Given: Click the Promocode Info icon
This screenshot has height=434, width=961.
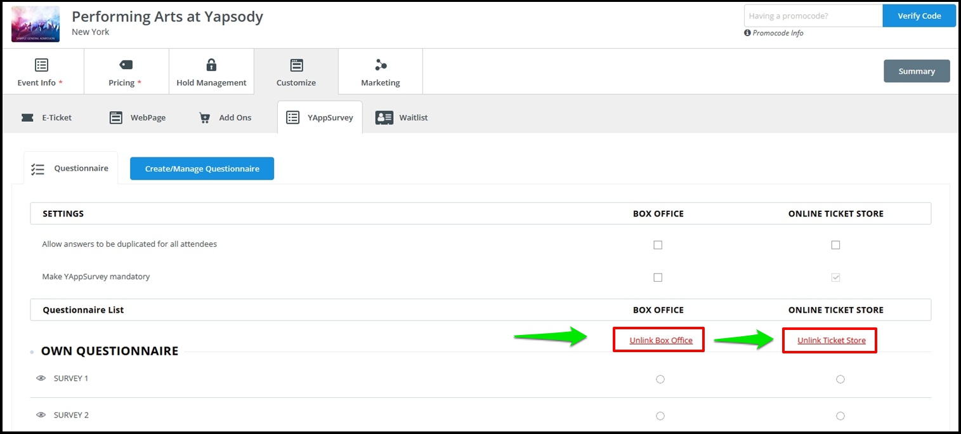Looking at the screenshot, I should click(x=747, y=33).
